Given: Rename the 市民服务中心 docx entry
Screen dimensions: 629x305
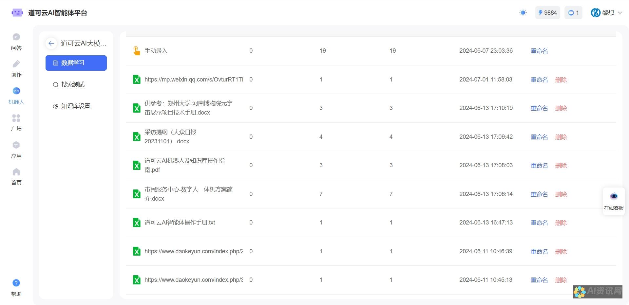Looking at the screenshot, I should coord(539,194).
